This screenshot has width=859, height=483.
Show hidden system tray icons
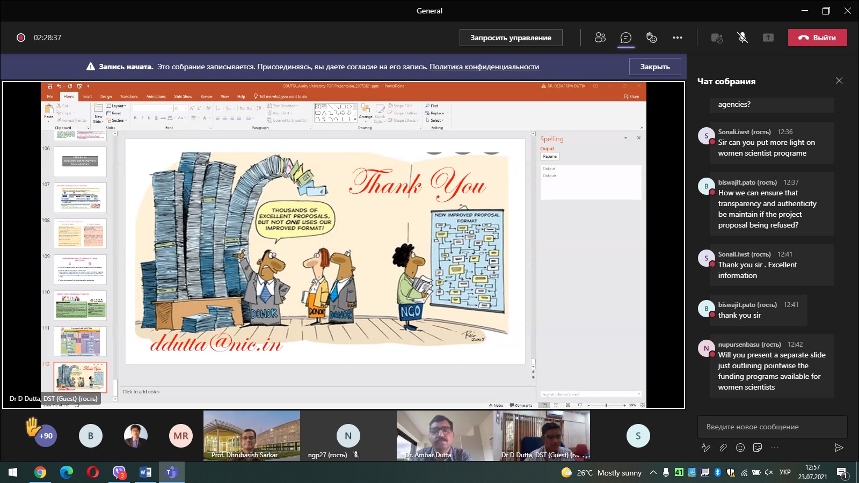coord(653,472)
